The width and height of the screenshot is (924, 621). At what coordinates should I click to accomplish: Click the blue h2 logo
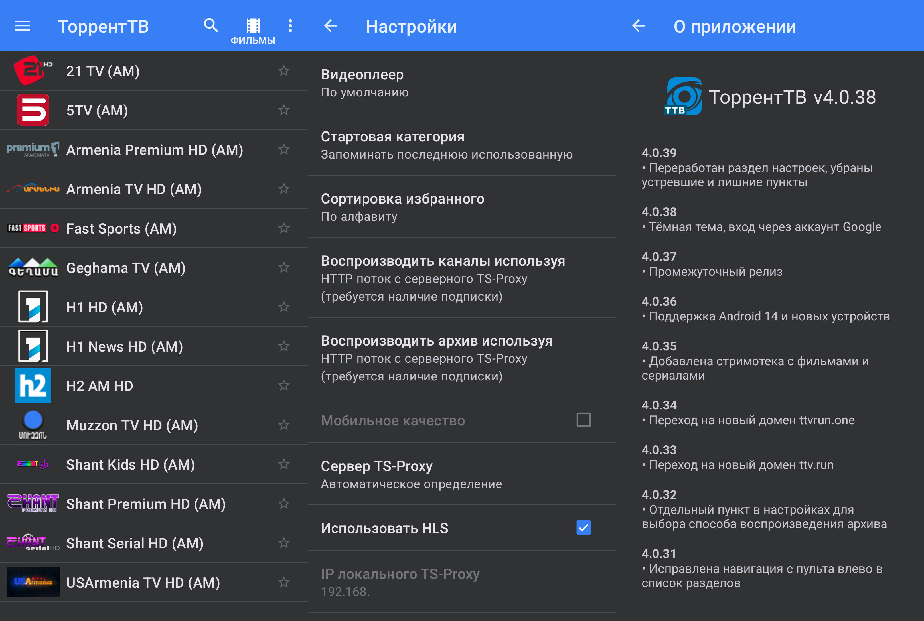[x=33, y=385]
